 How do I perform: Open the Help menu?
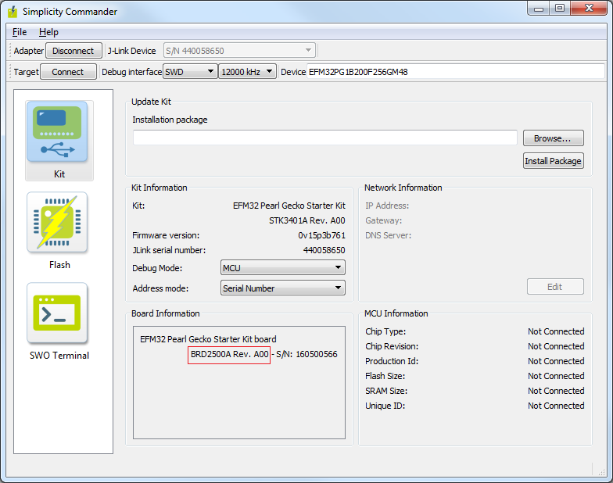coord(48,32)
